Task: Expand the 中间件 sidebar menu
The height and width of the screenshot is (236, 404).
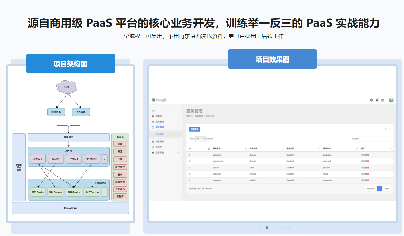Action: tap(165, 147)
